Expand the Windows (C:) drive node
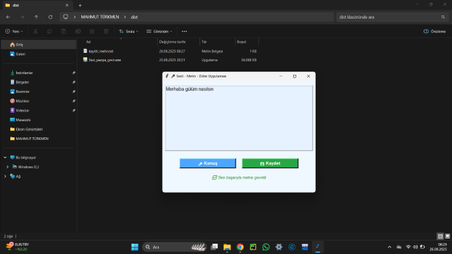 point(8,167)
